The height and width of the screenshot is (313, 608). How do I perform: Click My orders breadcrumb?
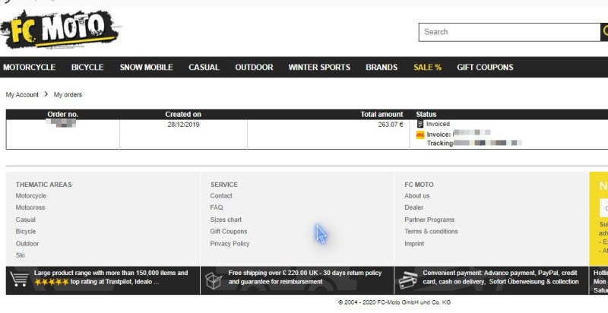pos(68,94)
